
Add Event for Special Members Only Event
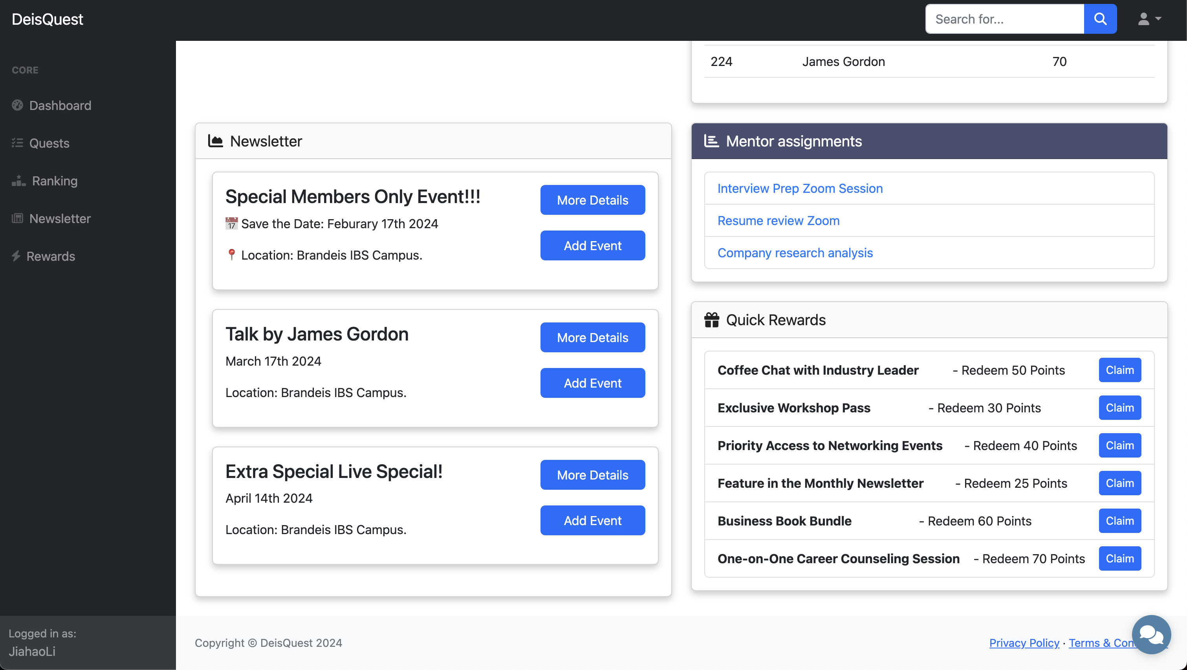[593, 245]
